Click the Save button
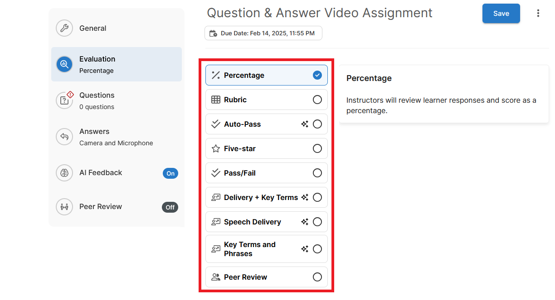Screen dimensions: 555x300 coord(501,14)
